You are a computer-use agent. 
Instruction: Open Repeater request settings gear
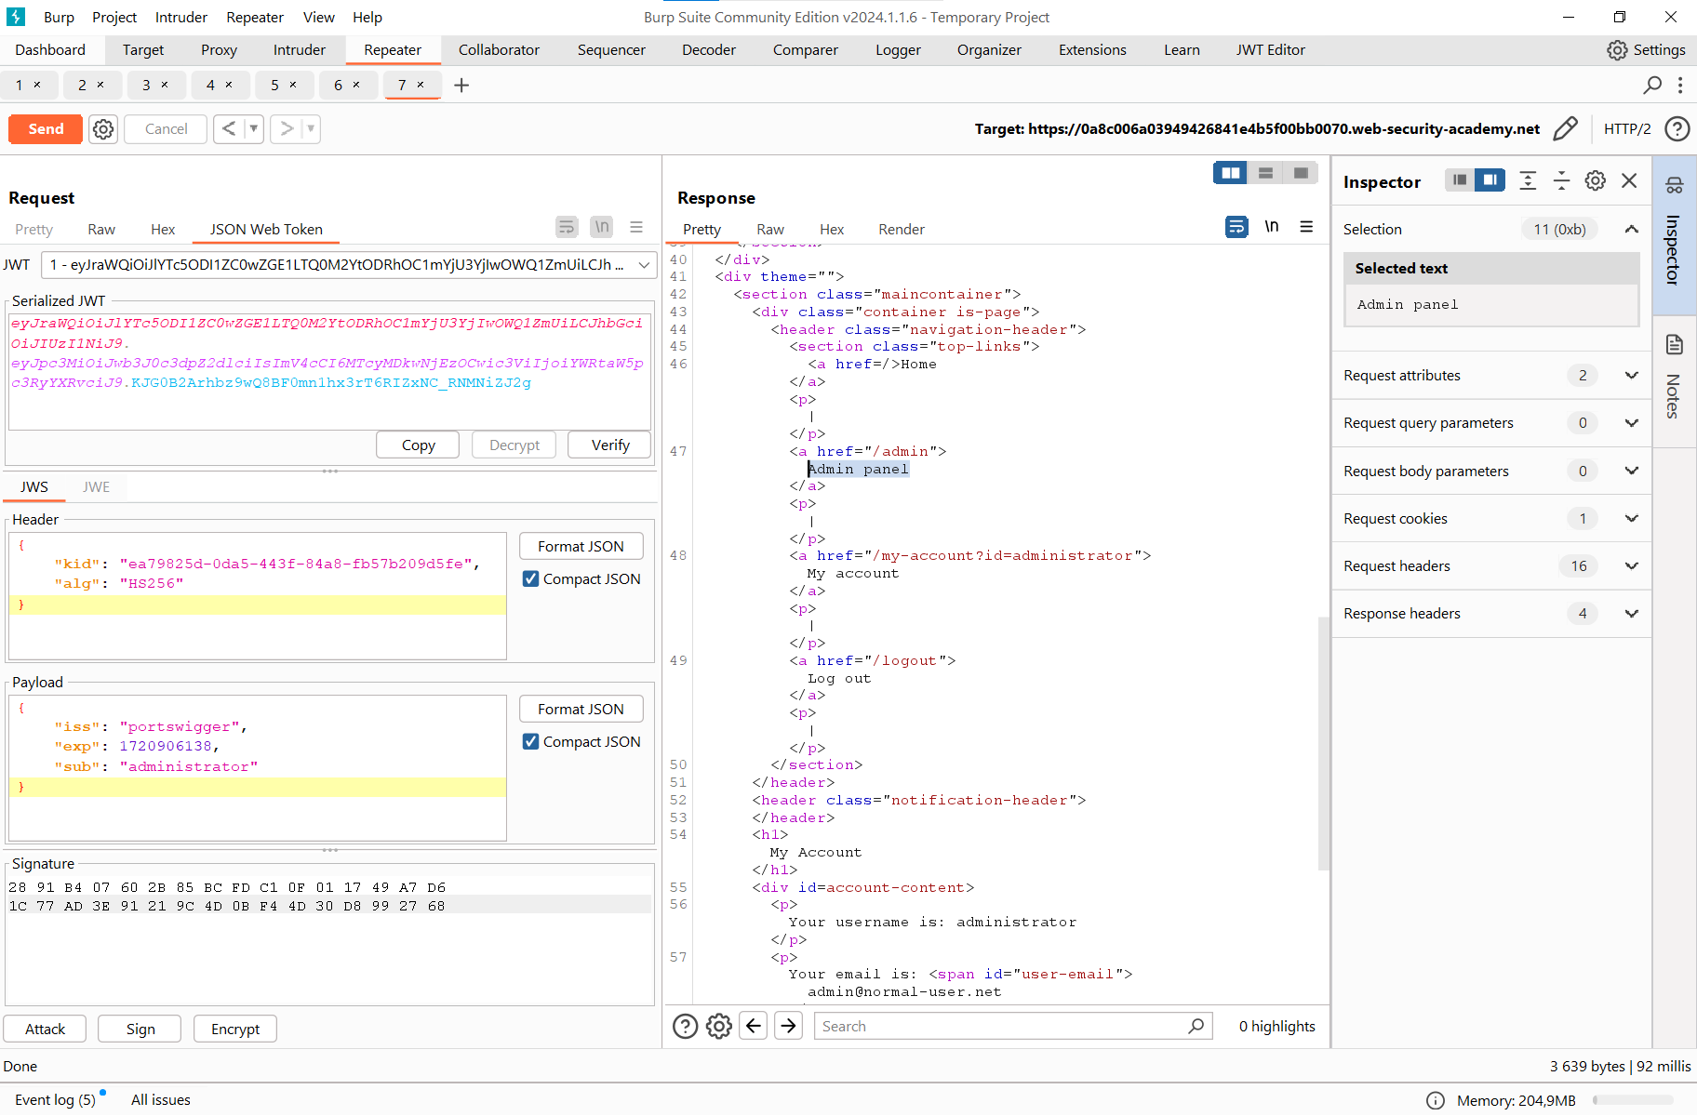coord(103,129)
